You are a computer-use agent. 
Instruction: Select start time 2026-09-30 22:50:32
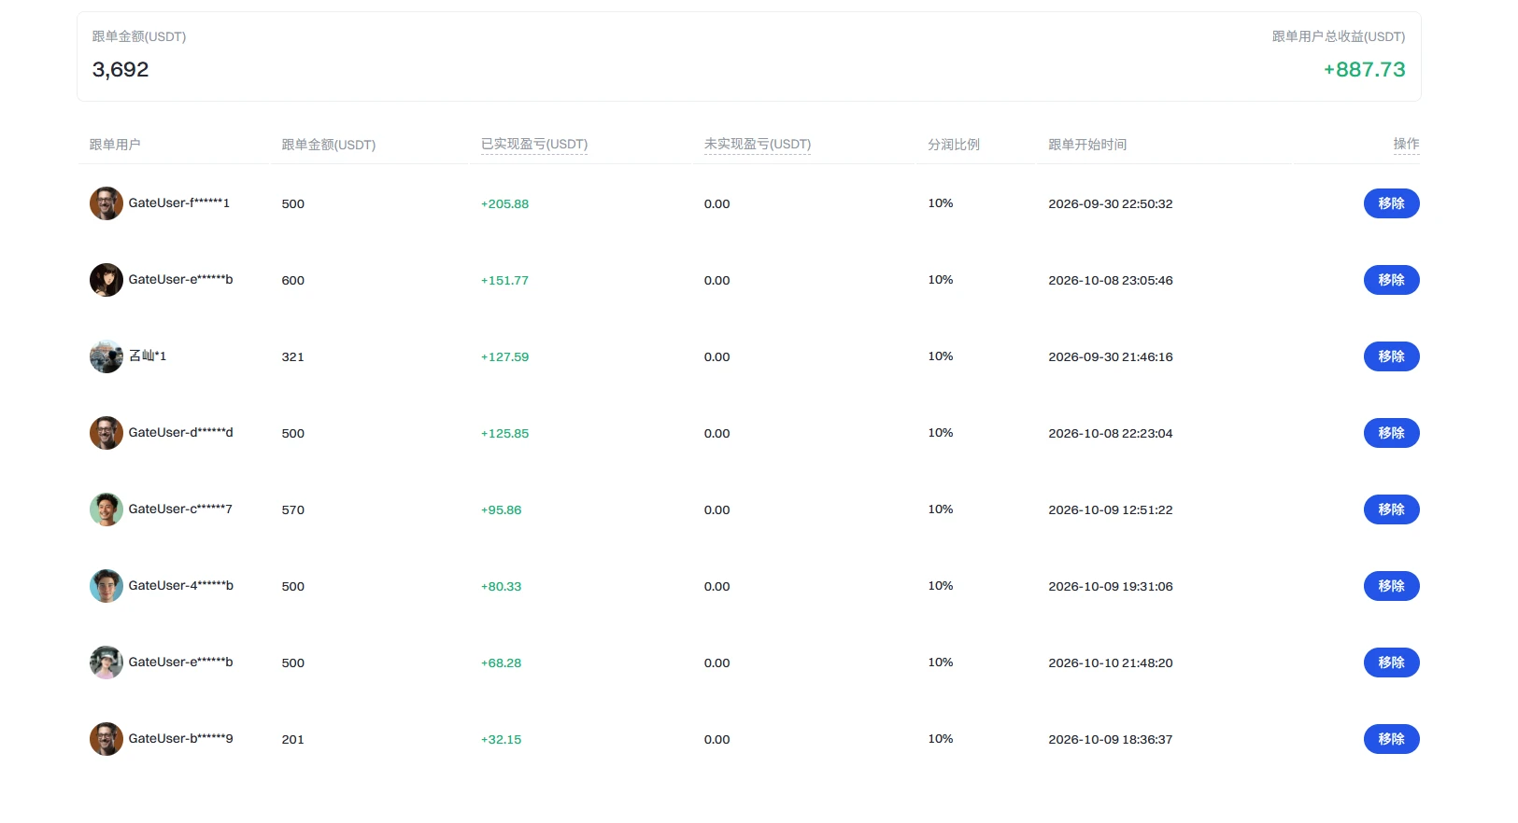[1111, 203]
